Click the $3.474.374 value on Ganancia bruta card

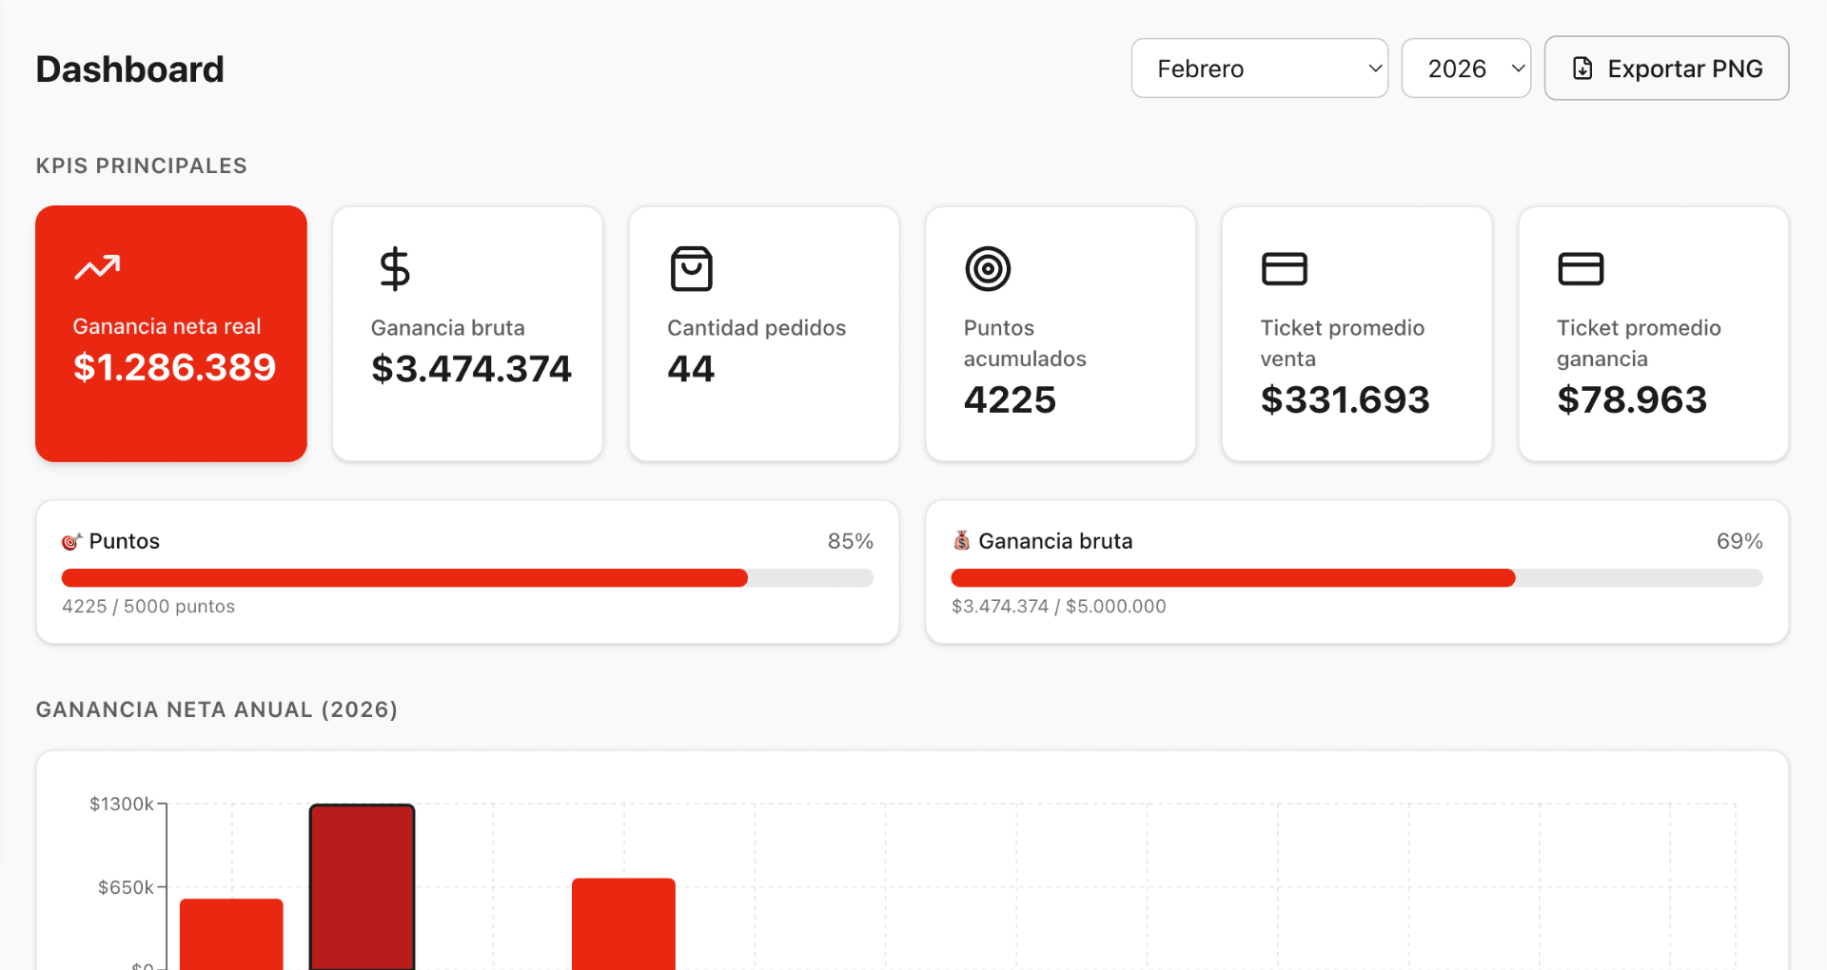471,369
